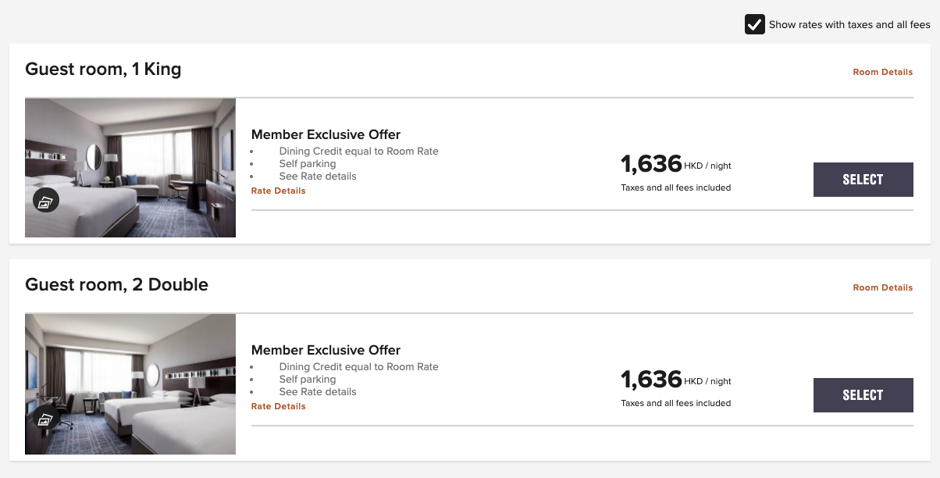Click the 'Guest room, 1 King' heading
This screenshot has width=940, height=478.
pos(103,70)
